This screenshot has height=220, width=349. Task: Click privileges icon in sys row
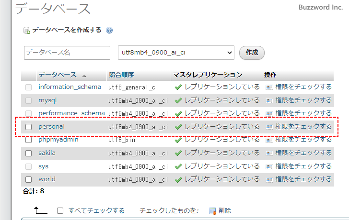point(269,166)
